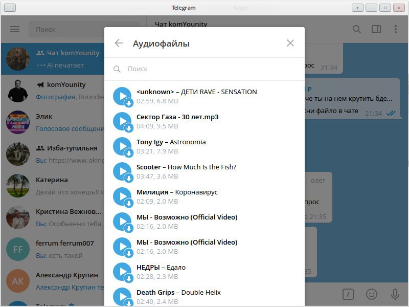
Task: Start voice recording with the microphone
Action: point(395,294)
